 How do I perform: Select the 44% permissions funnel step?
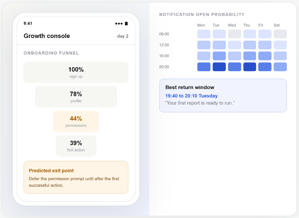coord(76,122)
